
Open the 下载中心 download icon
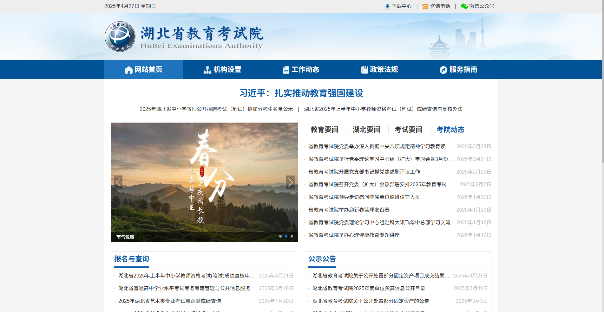coord(387,6)
